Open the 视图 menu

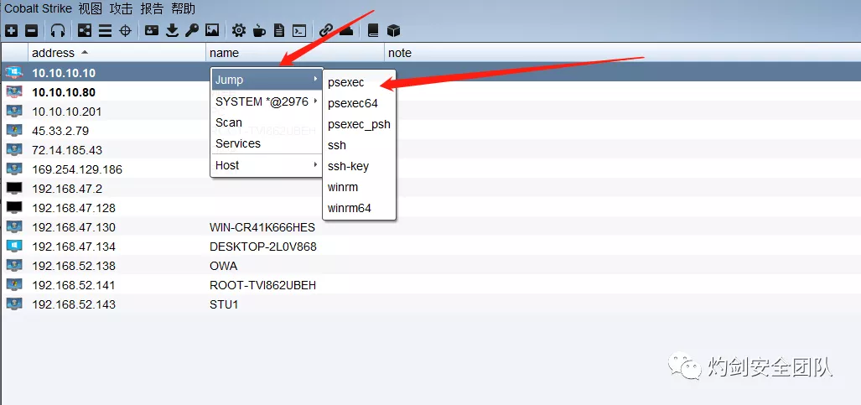pyautogui.click(x=90, y=8)
